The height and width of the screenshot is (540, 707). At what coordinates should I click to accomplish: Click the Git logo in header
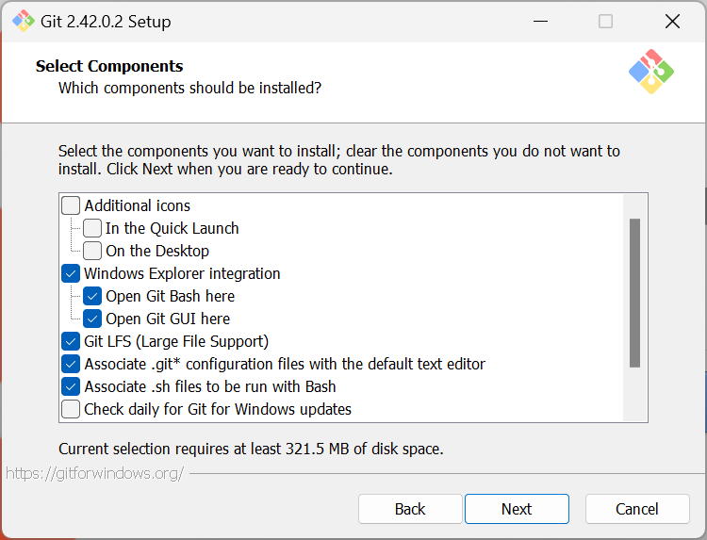[651, 72]
